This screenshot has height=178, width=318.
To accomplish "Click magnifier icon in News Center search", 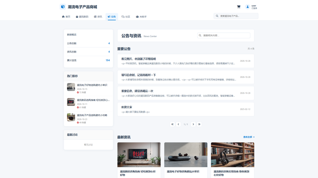I will [200, 35].
